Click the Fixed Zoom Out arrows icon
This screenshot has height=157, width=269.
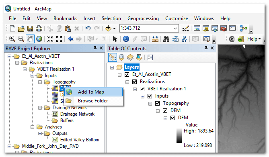(59, 39)
